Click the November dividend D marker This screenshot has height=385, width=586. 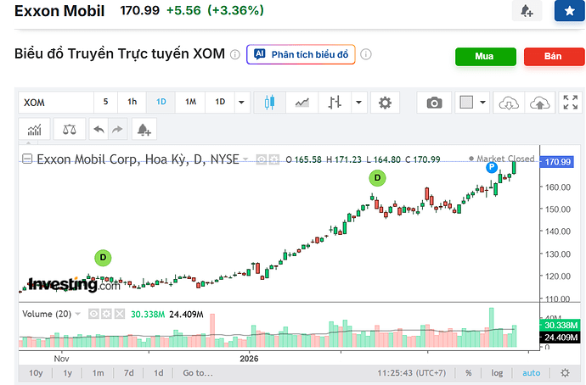(103, 258)
